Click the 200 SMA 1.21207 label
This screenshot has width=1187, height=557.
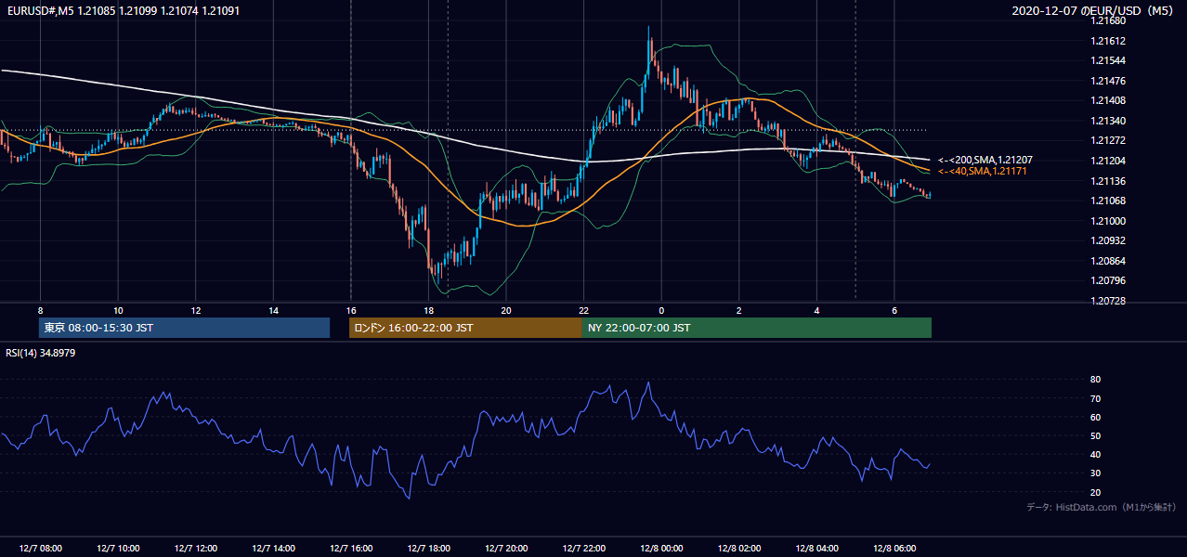coord(985,161)
